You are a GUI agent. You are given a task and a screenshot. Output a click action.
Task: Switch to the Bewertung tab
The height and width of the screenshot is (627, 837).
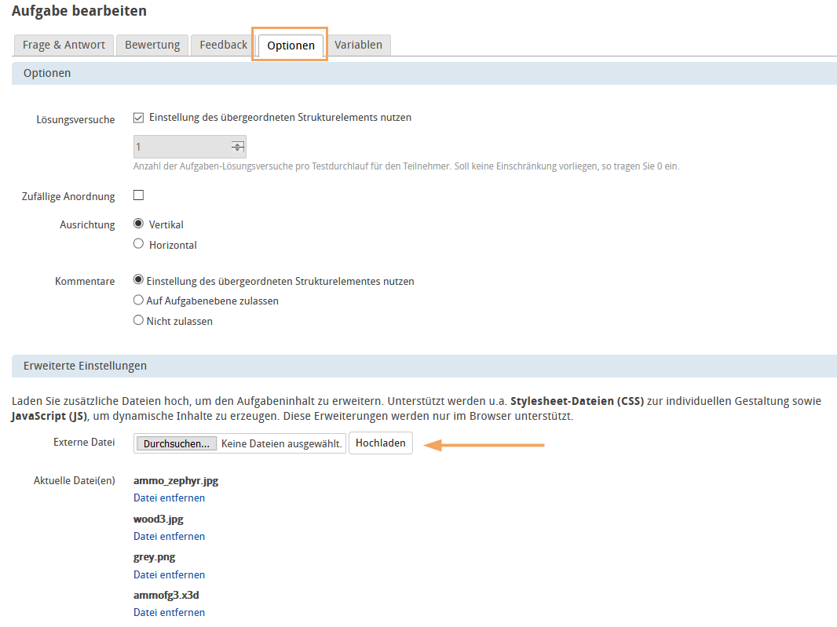(x=152, y=45)
